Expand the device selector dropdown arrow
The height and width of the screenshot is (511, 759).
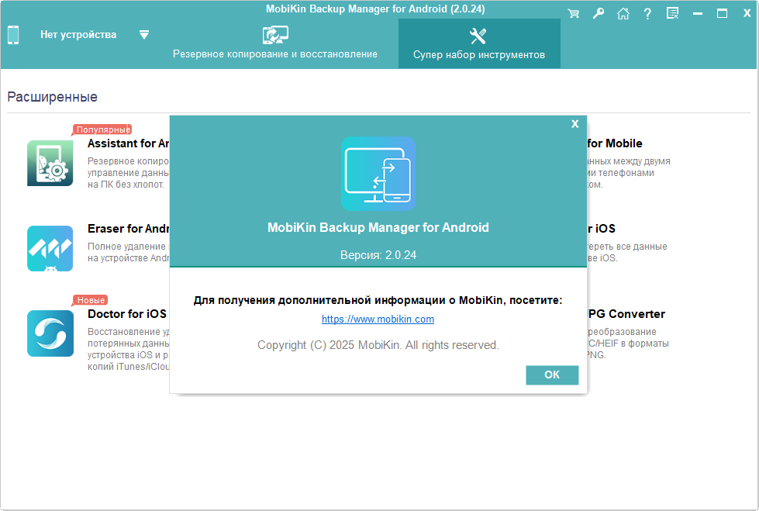pos(143,35)
